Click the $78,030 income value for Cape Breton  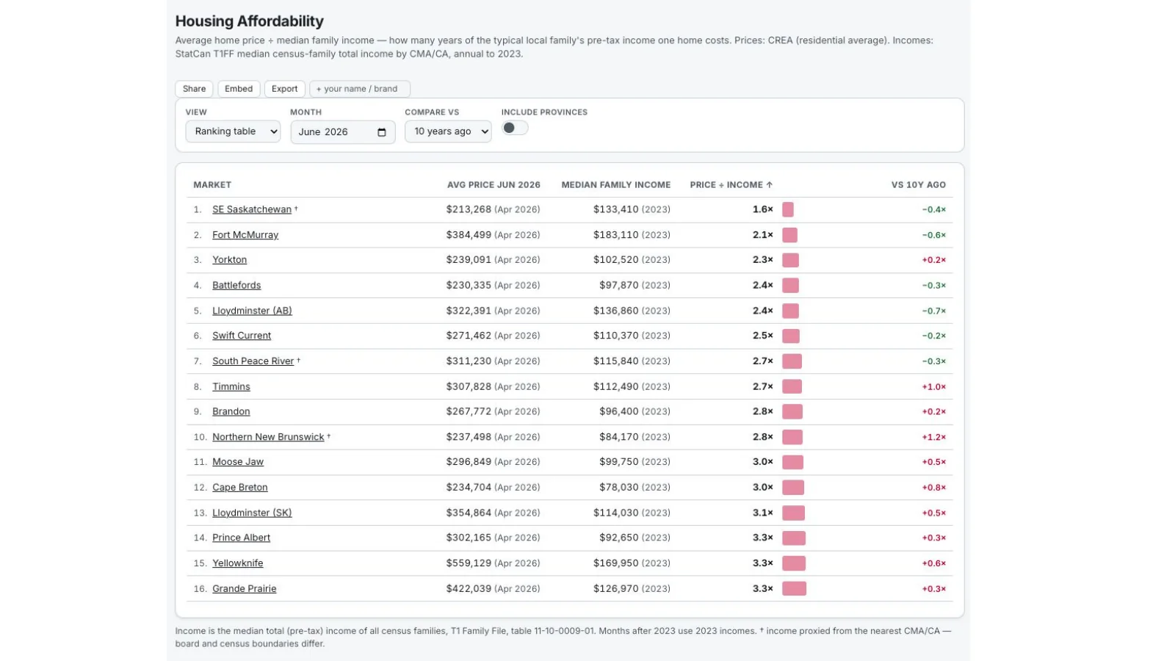click(619, 488)
